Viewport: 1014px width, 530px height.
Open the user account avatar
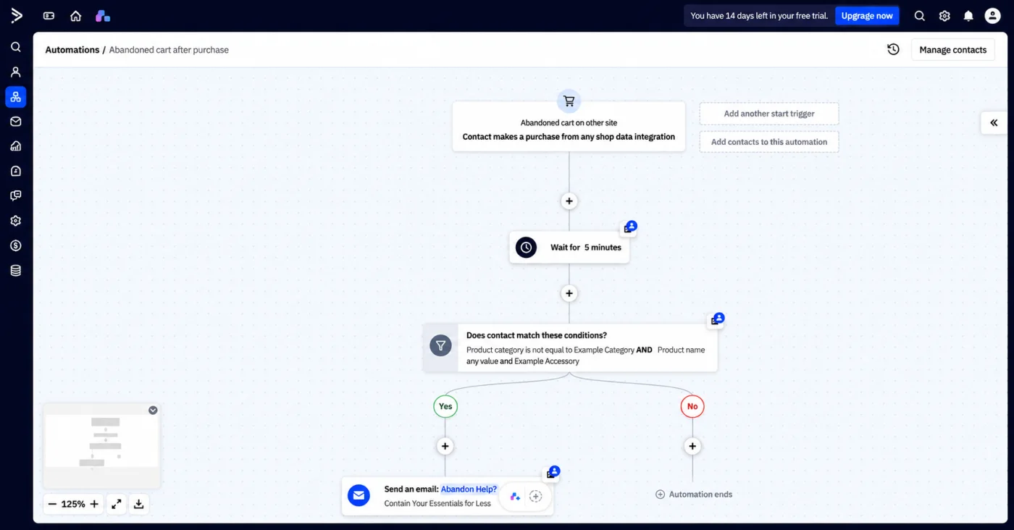(x=992, y=16)
